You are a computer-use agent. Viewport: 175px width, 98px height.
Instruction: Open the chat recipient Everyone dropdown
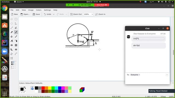(135, 75)
